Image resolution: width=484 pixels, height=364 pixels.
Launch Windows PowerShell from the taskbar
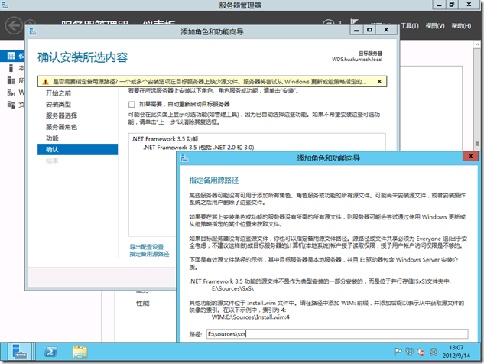[x=50, y=352]
